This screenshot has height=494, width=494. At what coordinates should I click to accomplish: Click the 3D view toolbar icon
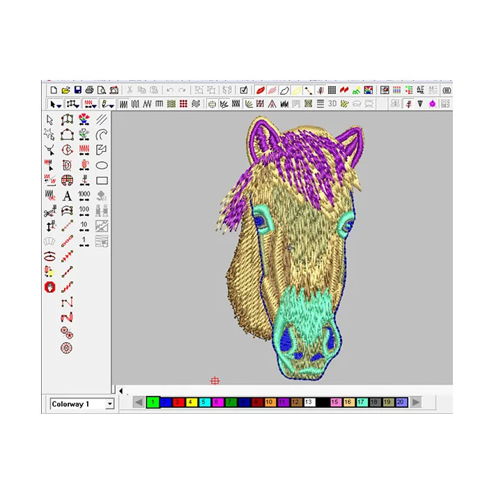coord(332,104)
